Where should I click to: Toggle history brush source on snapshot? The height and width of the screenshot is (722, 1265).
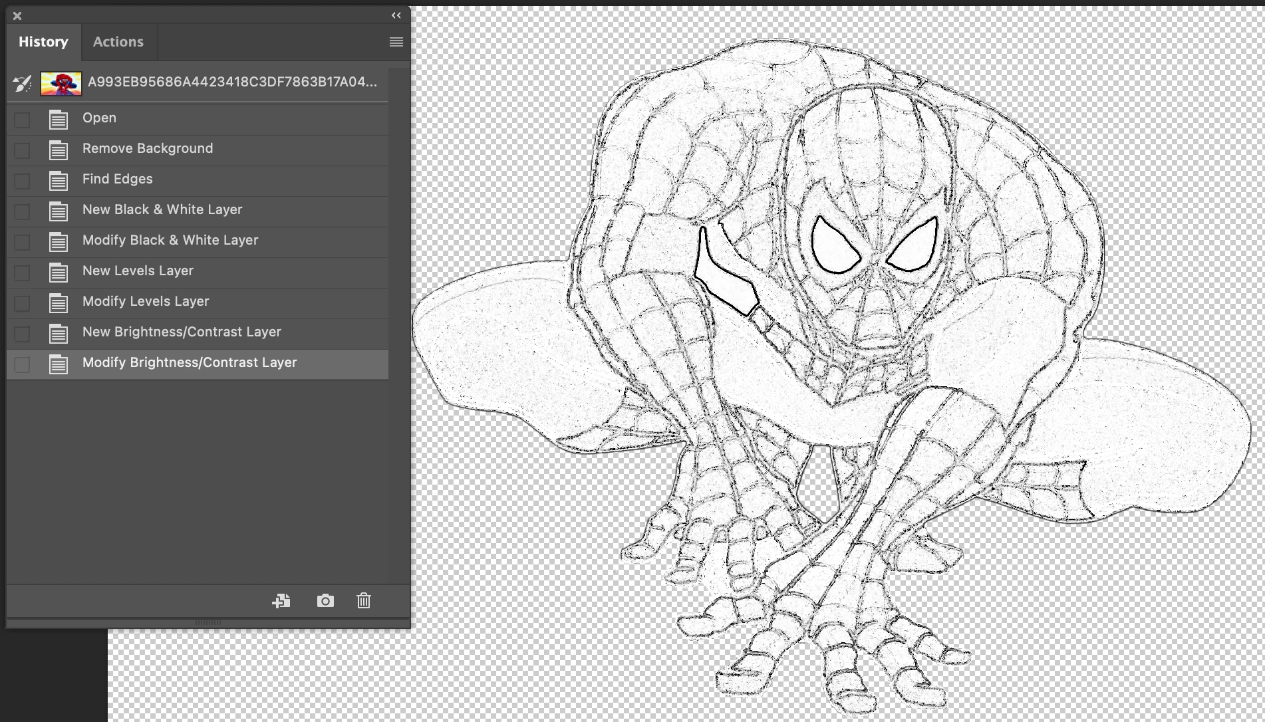pos(22,84)
